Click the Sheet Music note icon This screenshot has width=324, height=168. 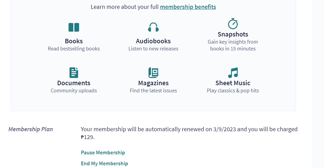pos(233,73)
